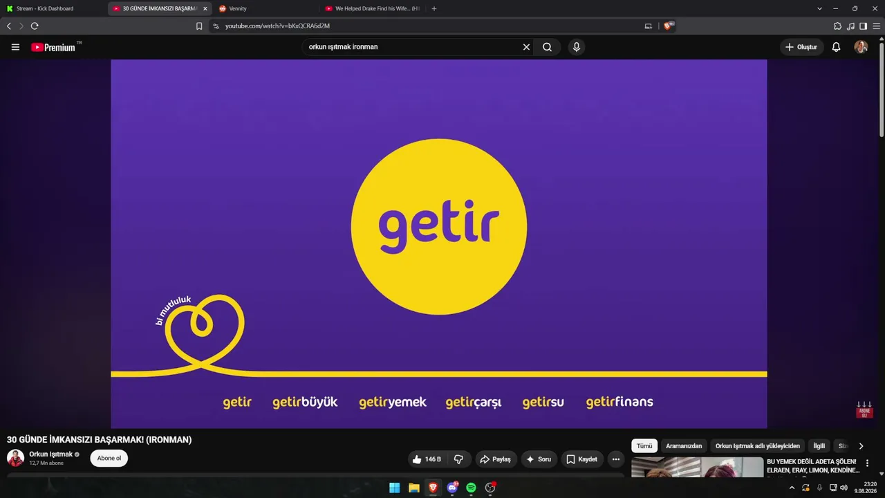Select the İlgili filter chip
This screenshot has width=885, height=498.
tap(819, 446)
